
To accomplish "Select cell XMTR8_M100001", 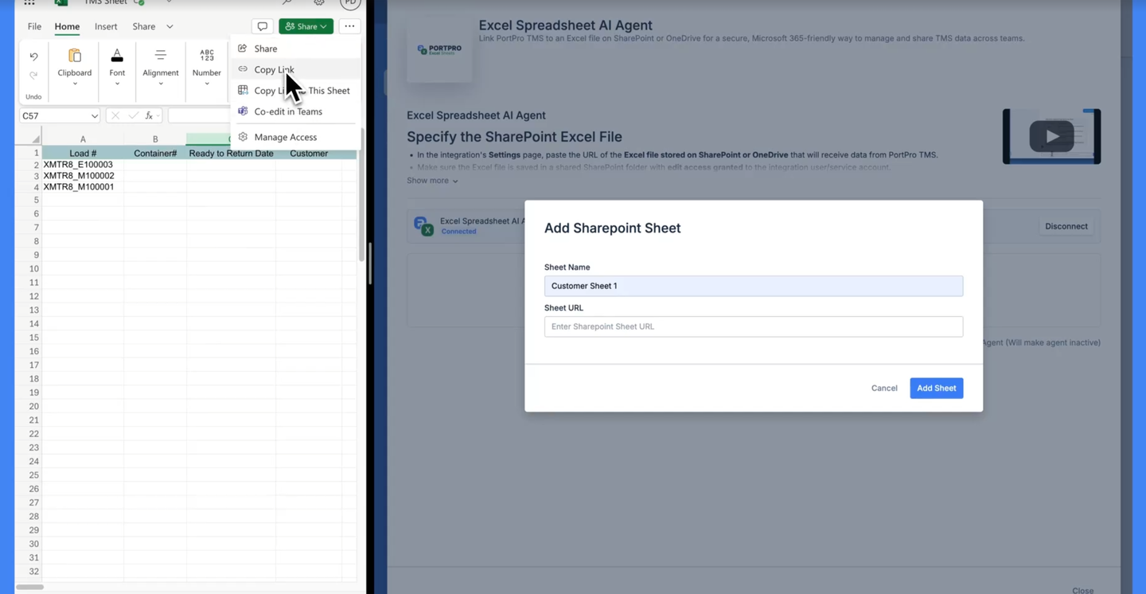I will (83, 187).
